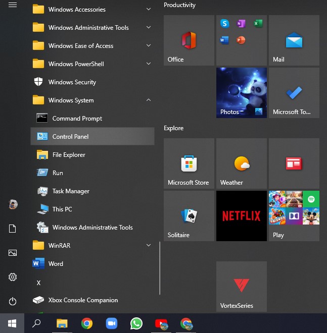Open Xbox Console Companion

(92, 300)
